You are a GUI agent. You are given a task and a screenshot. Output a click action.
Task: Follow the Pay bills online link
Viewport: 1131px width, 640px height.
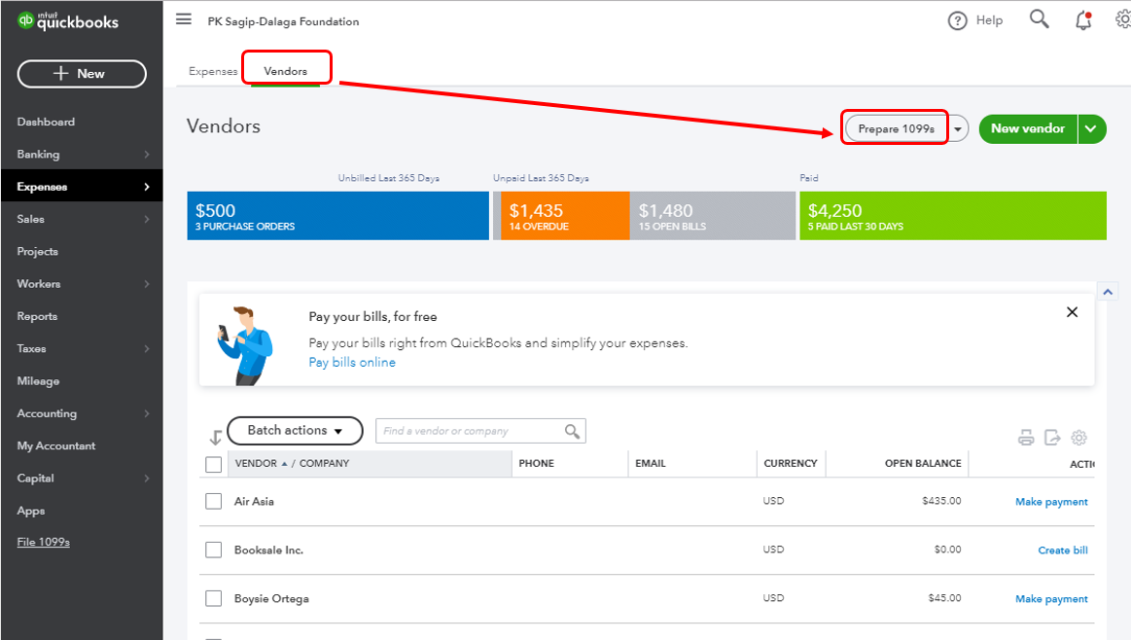(x=352, y=362)
